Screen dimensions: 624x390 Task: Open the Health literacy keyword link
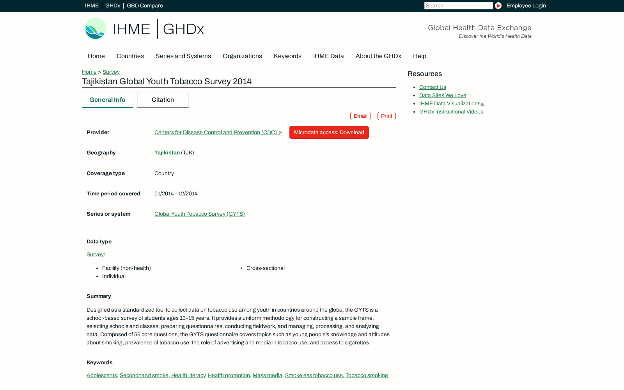click(x=188, y=375)
